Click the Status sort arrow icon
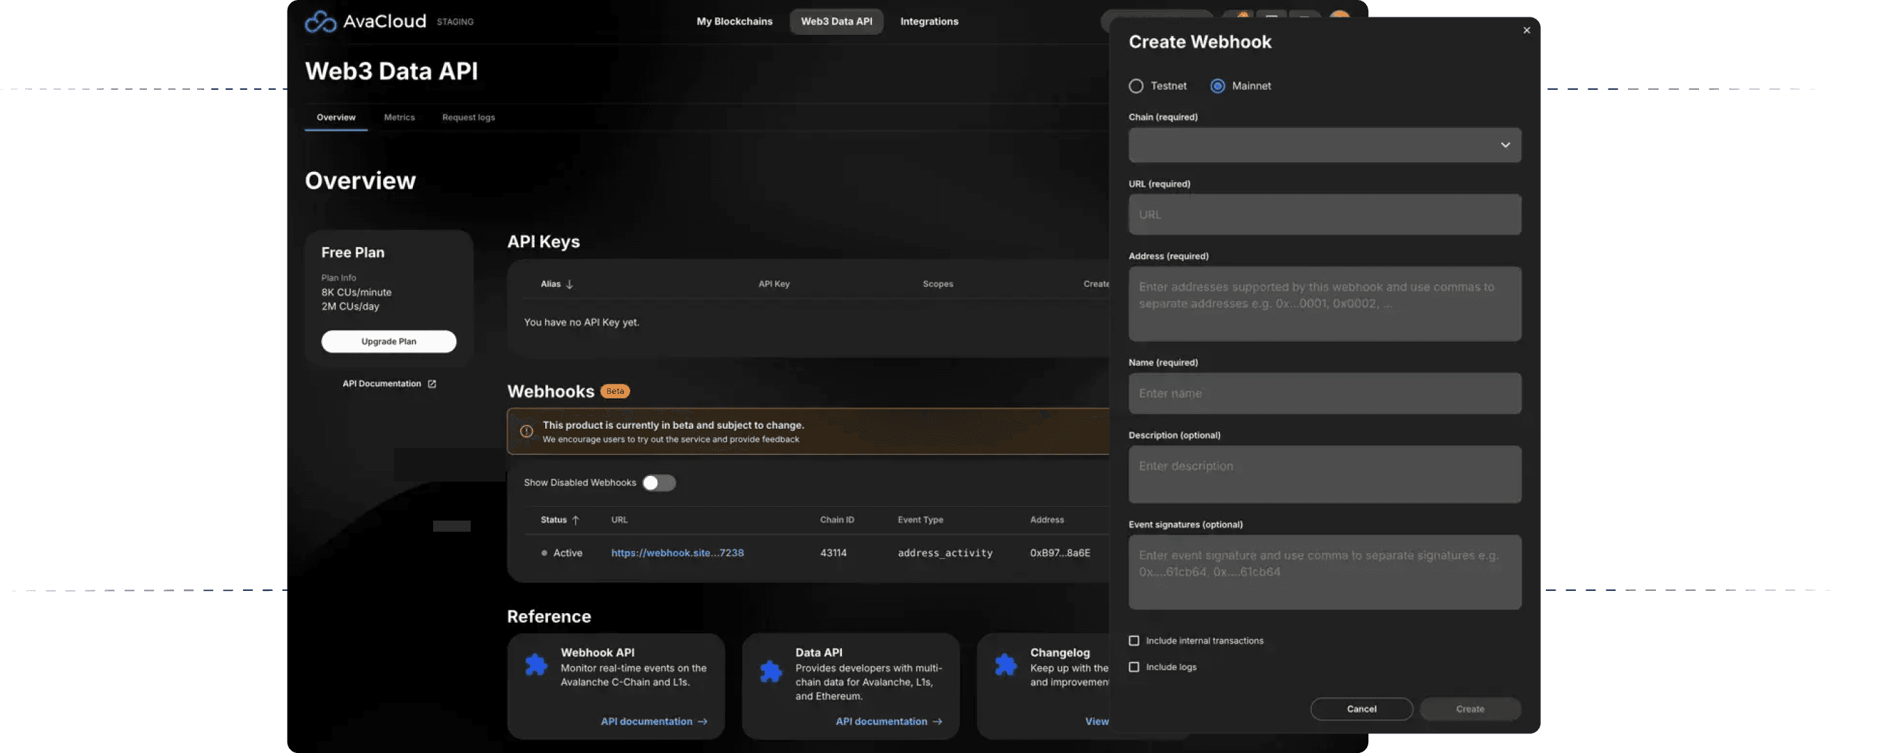 pyautogui.click(x=576, y=520)
